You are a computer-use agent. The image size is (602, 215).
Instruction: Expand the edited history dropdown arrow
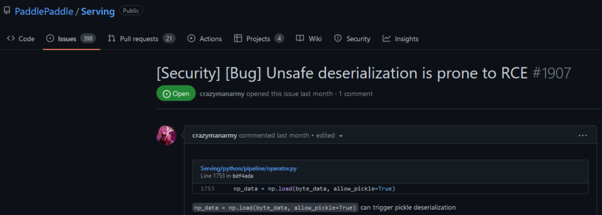(340, 136)
